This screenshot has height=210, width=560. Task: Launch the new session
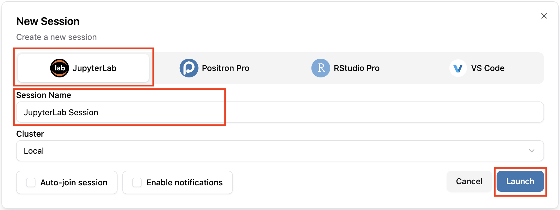pyautogui.click(x=520, y=181)
